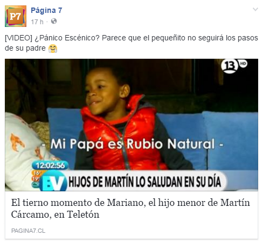Open the Página 7 P7 profile logo
This screenshot has height=242, width=263.
click(16, 16)
